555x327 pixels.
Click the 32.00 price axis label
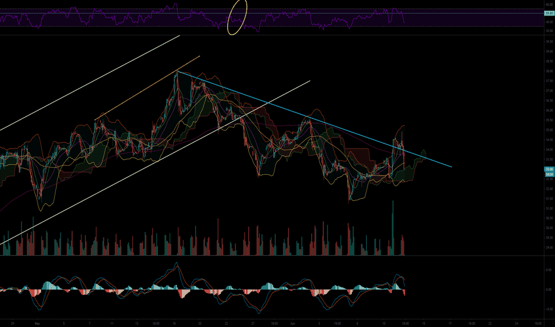pos(549,189)
